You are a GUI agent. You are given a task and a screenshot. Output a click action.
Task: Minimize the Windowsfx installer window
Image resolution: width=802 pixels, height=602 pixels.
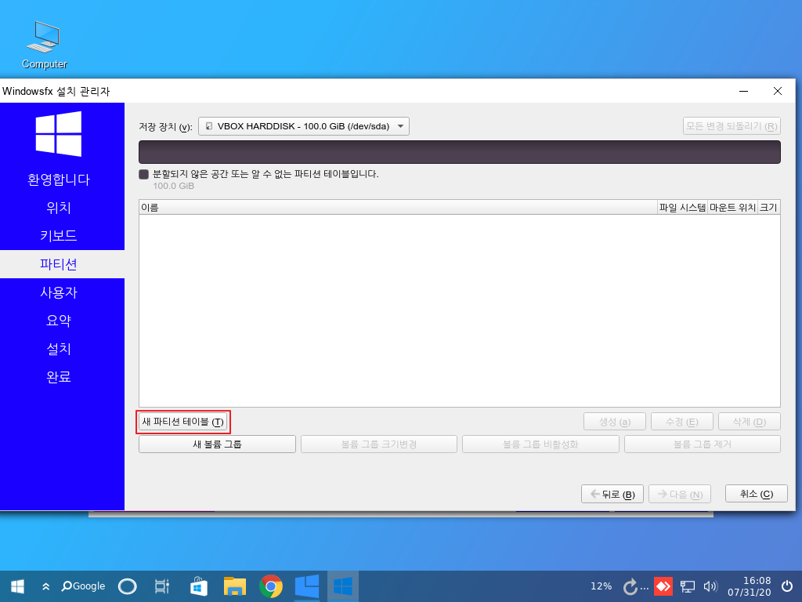click(744, 91)
